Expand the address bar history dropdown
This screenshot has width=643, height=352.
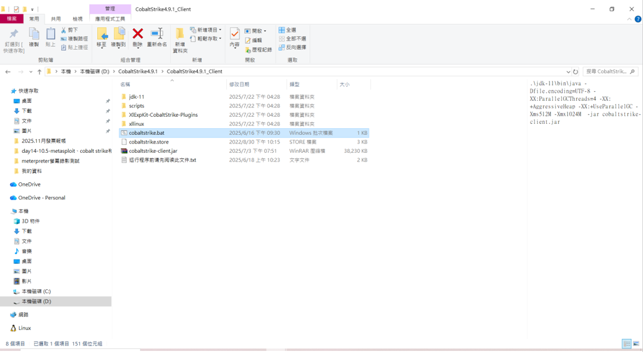[x=568, y=71]
